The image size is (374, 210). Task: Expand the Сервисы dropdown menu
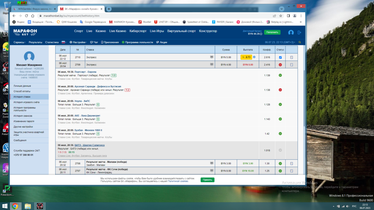click(x=20, y=43)
